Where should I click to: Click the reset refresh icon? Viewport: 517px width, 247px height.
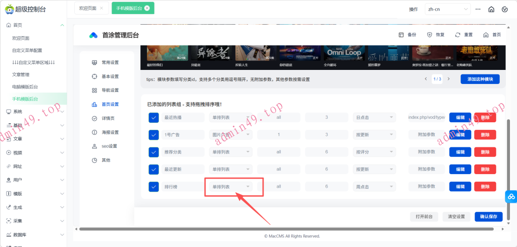coord(458,35)
